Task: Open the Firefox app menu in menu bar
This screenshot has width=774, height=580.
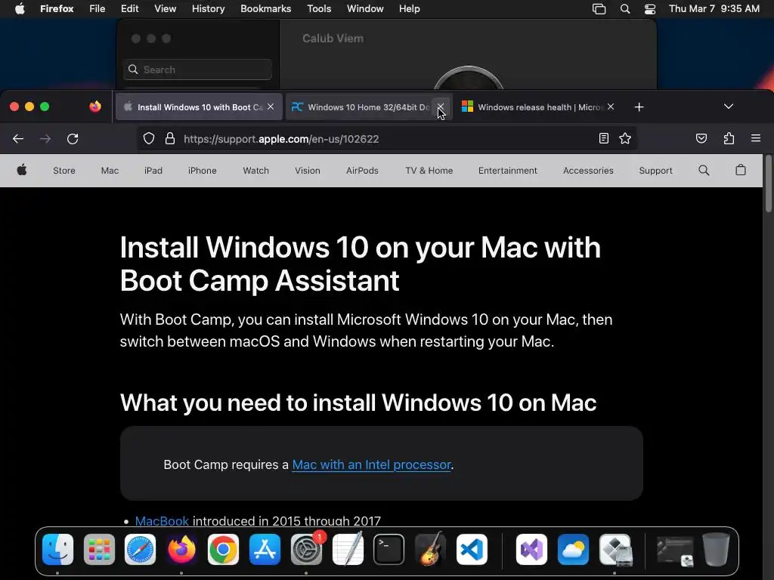Action: pyautogui.click(x=57, y=9)
